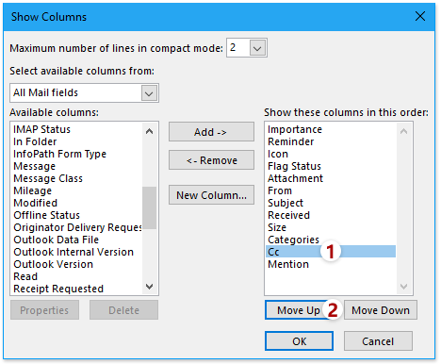Select Originator Delivery Request column

(x=77, y=227)
